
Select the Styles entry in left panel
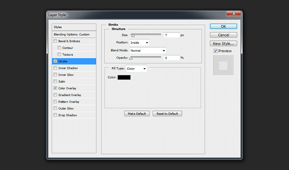(58, 27)
